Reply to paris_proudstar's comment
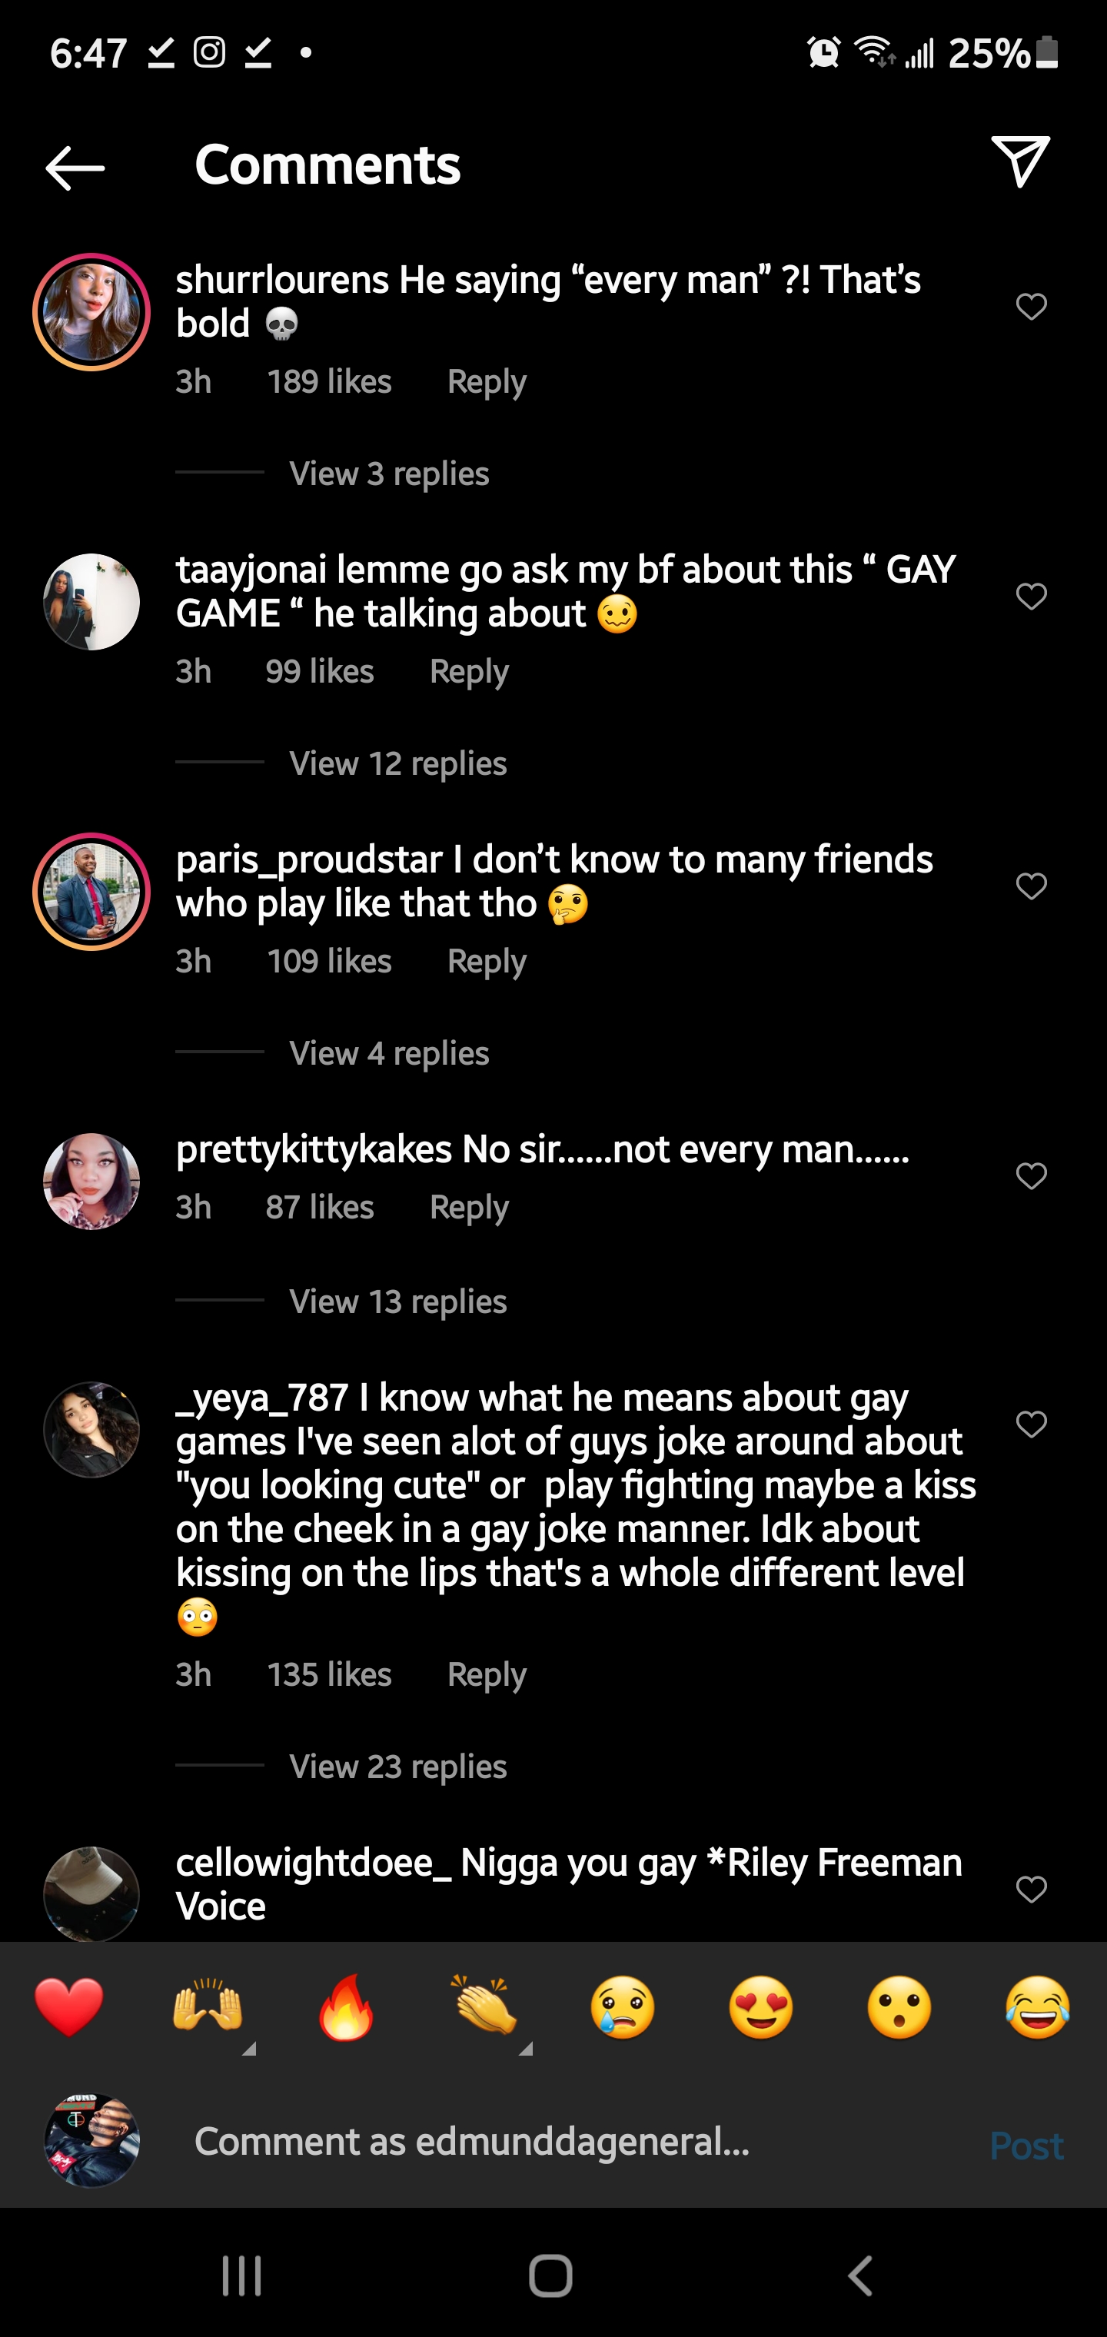This screenshot has width=1107, height=2337. click(x=487, y=962)
